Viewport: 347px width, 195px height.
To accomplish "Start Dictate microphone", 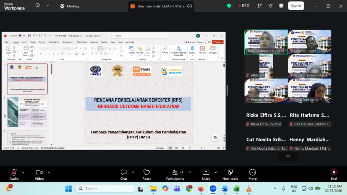I will (x=192, y=48).
